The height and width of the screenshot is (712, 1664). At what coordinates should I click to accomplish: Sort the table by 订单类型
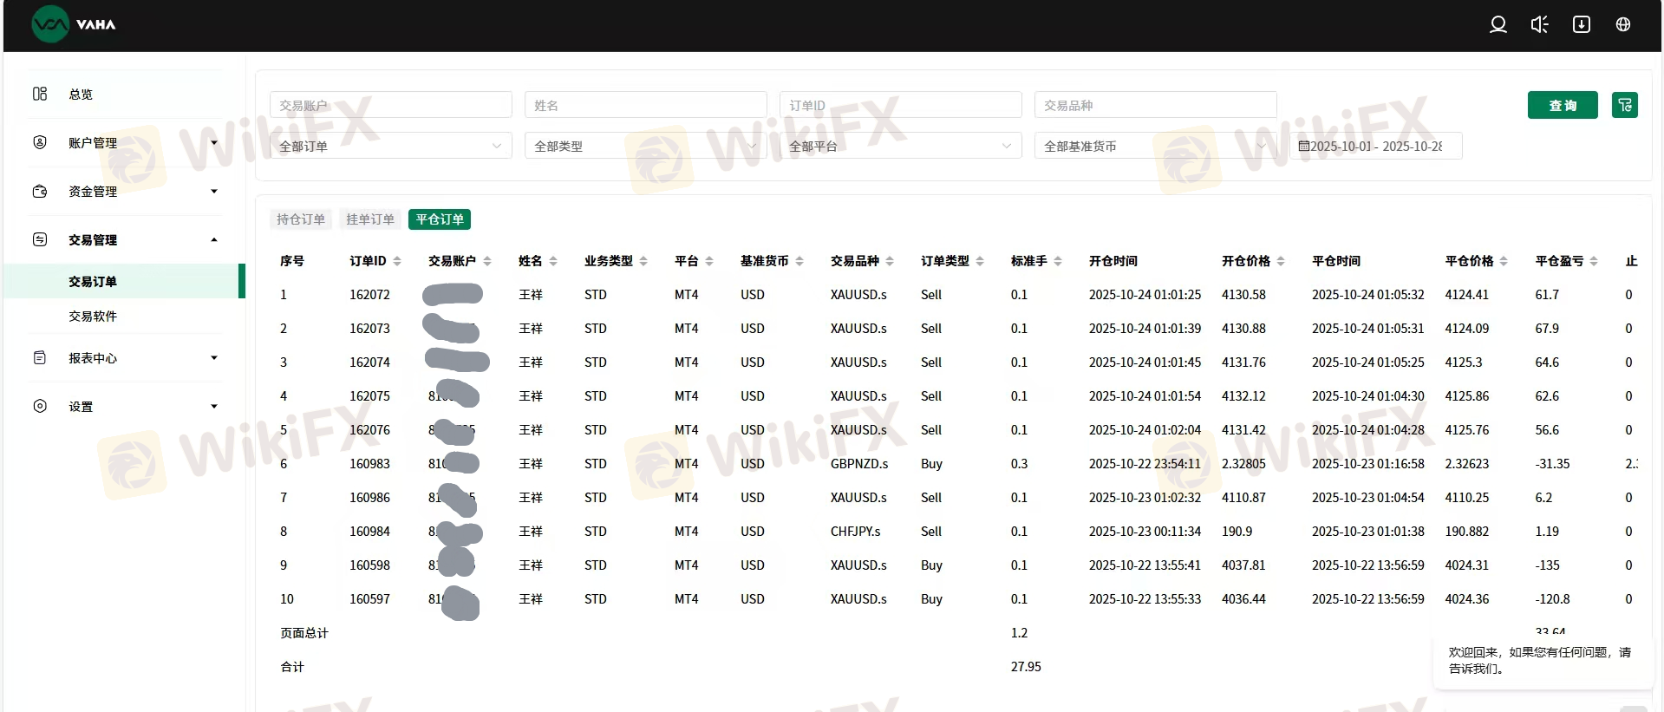tap(980, 261)
